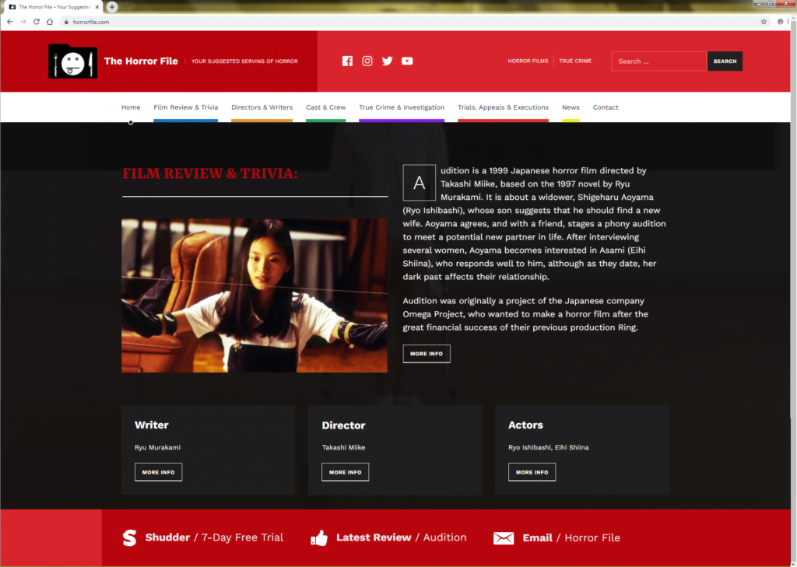Close The Horror File browser tab
Viewport: 797px width, 567px height.
97,7
